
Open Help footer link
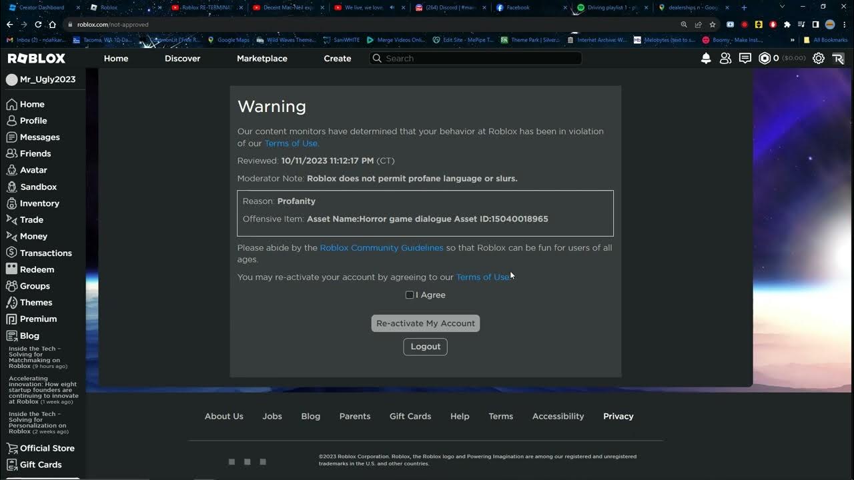(460, 416)
